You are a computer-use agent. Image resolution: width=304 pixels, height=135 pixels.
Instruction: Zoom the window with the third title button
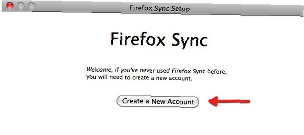click(x=32, y=6)
